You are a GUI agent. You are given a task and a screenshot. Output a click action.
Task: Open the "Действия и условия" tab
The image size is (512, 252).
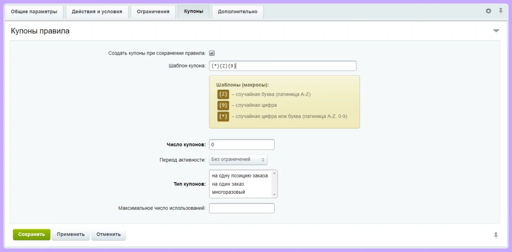[97, 12]
